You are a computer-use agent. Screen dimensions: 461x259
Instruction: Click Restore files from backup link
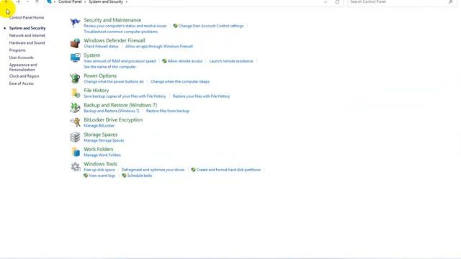[x=168, y=111]
